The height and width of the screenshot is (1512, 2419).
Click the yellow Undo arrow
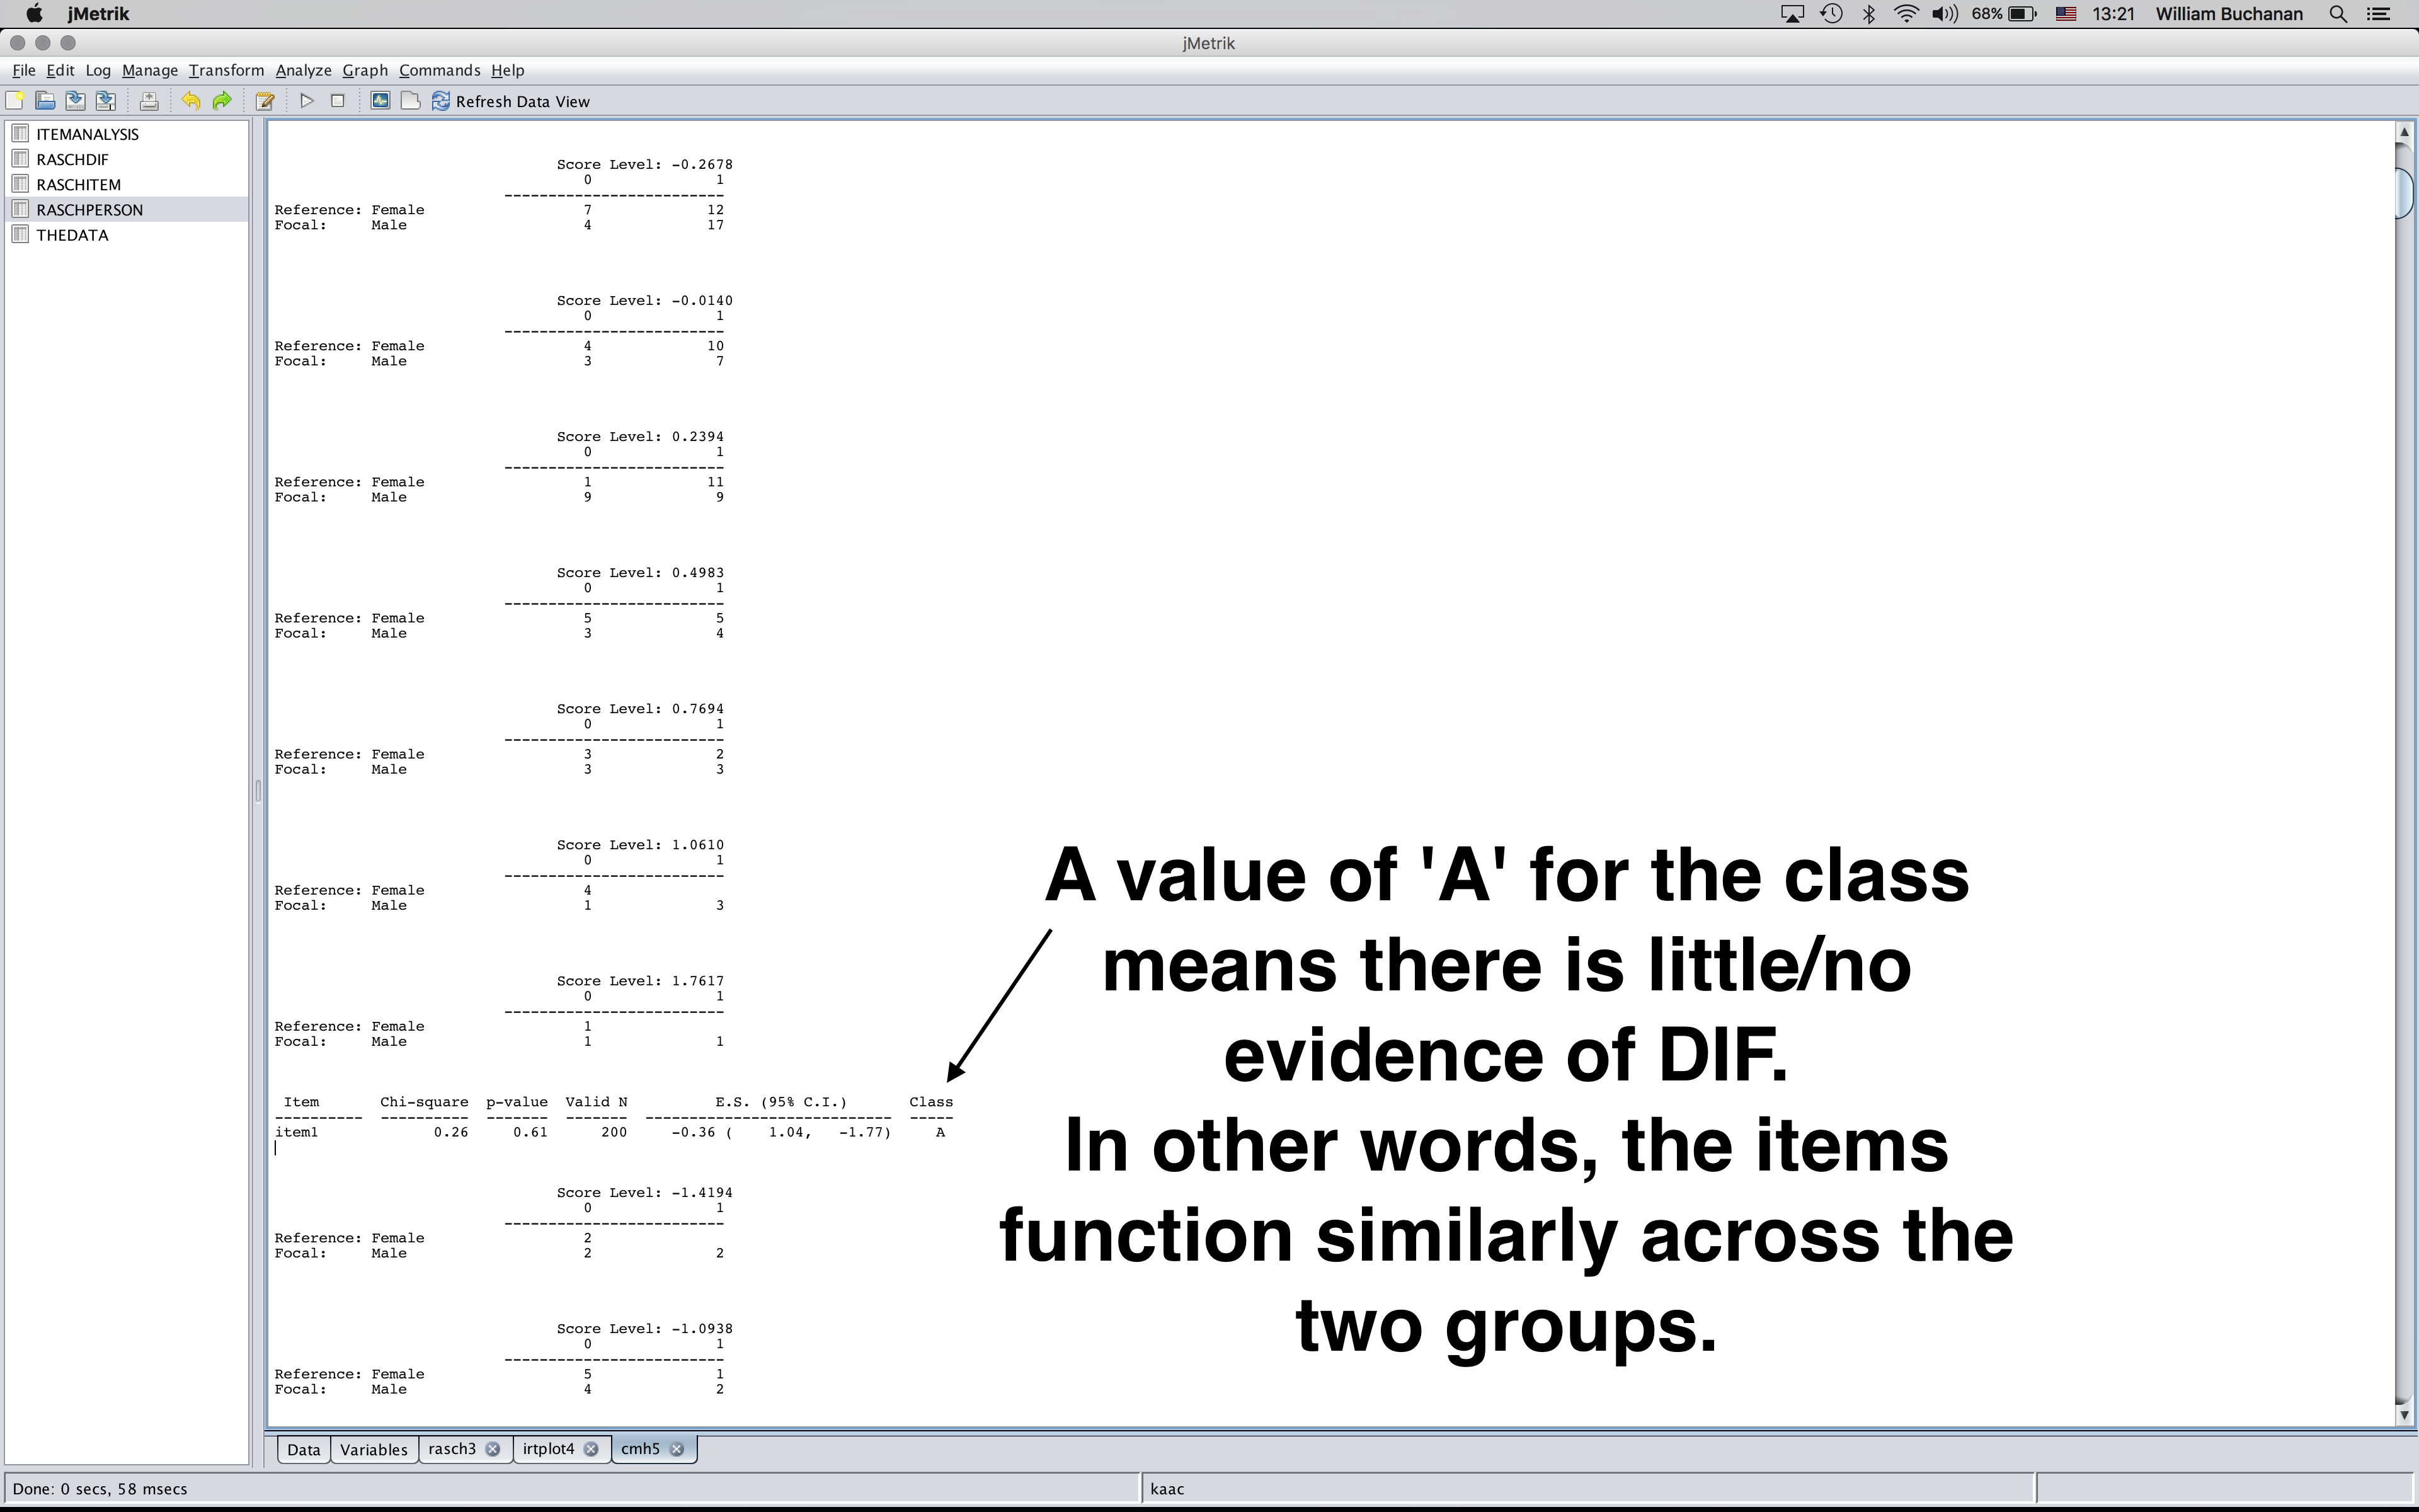point(191,101)
